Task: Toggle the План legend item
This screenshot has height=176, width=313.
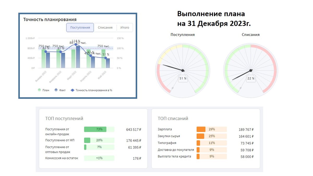Action: click(44, 90)
